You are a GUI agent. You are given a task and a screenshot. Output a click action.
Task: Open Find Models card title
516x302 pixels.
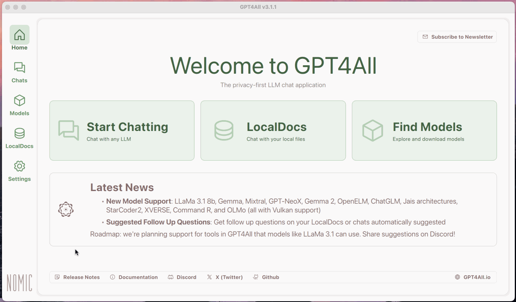click(x=427, y=127)
